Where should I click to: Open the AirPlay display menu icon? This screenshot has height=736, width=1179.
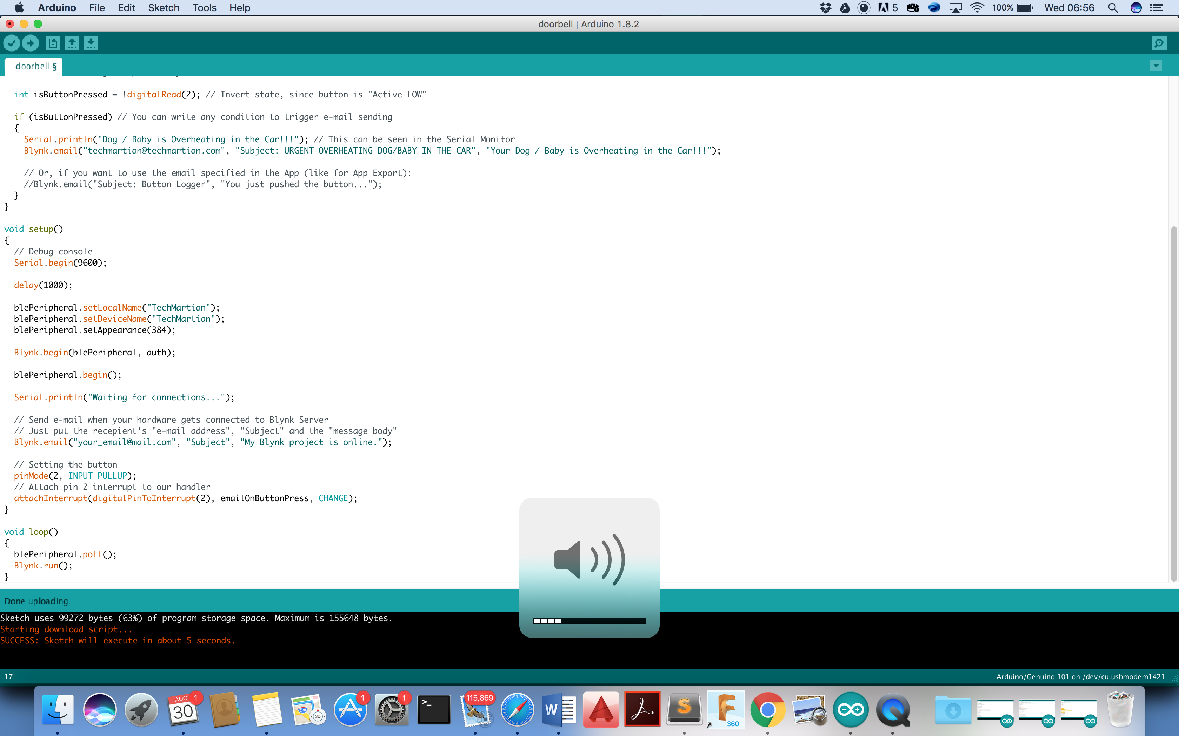[x=955, y=8]
